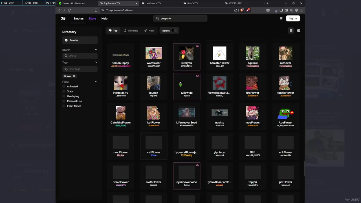
Task: Click the Sign In button
Action: (x=293, y=18)
